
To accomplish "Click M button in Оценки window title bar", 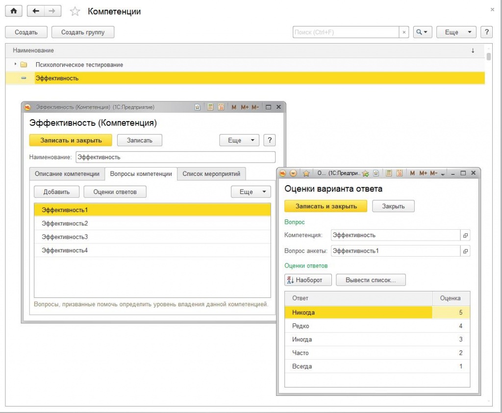I will tap(412, 173).
